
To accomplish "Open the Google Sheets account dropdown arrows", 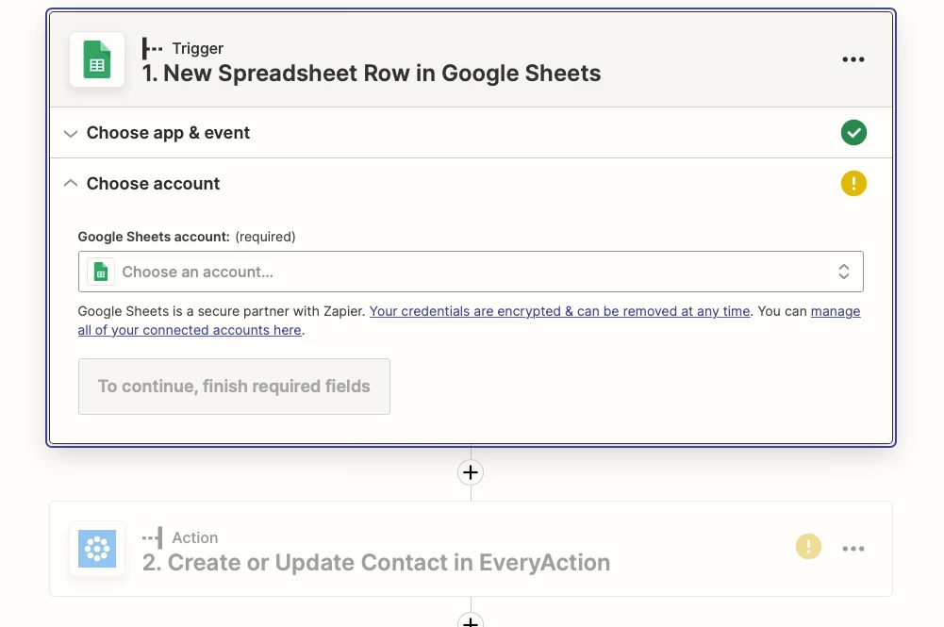I will (844, 271).
